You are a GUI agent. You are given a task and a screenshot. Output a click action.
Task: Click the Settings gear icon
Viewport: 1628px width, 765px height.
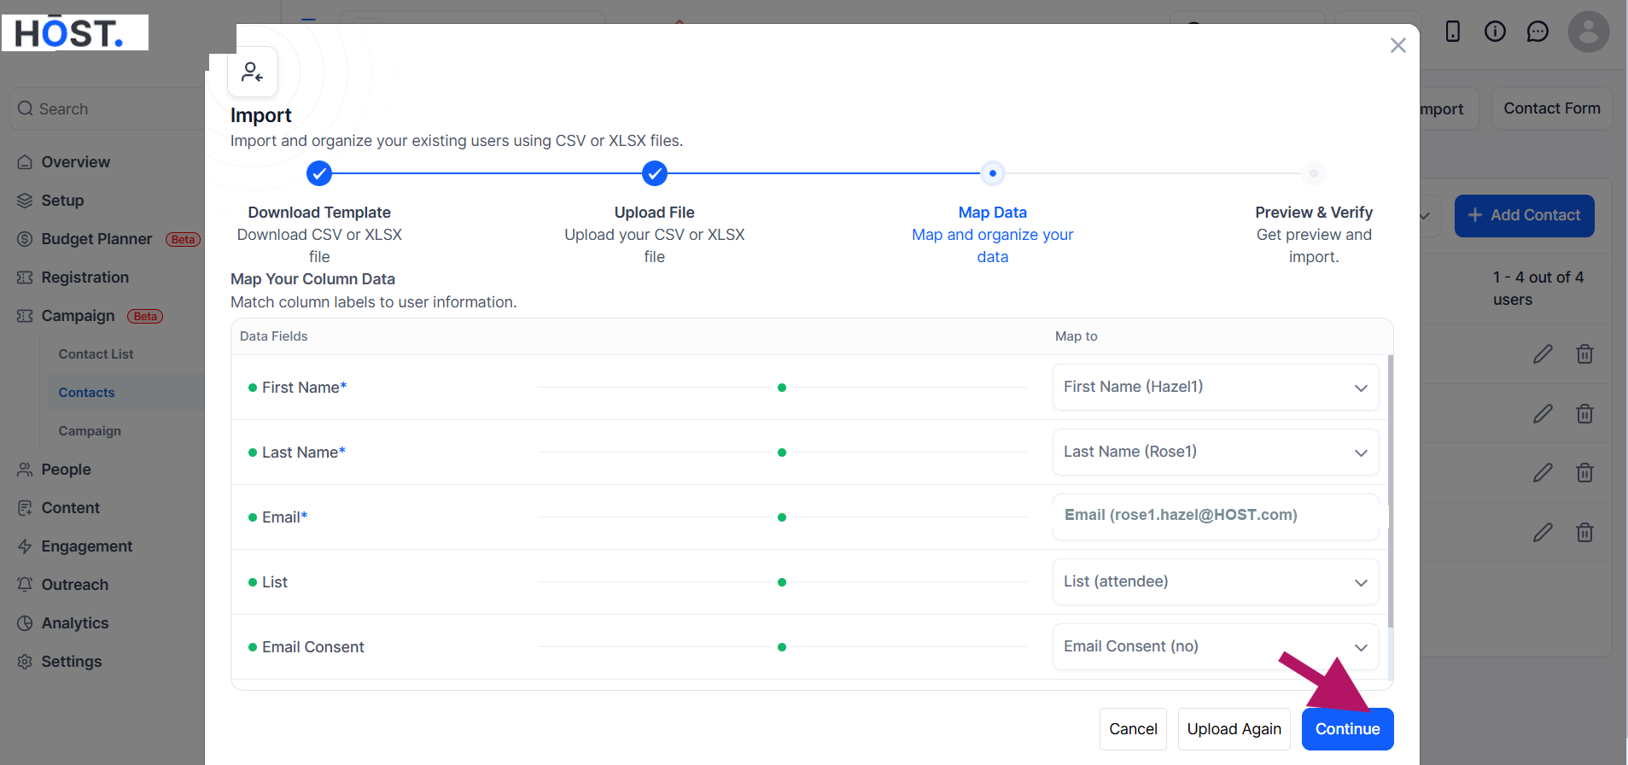pyautogui.click(x=25, y=662)
